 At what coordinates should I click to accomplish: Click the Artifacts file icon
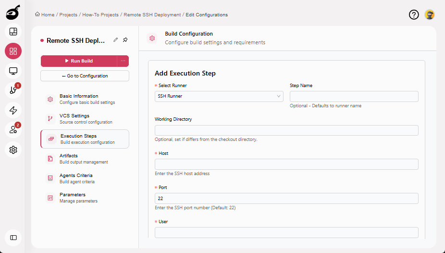click(50, 158)
